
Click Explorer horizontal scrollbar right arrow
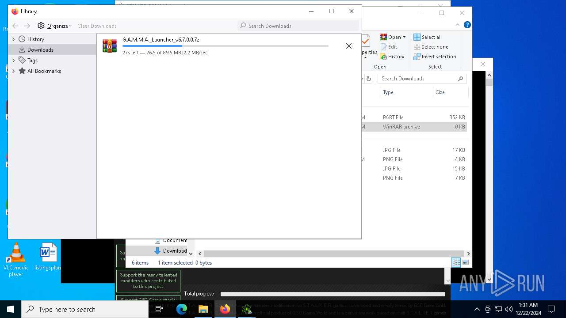point(468,254)
